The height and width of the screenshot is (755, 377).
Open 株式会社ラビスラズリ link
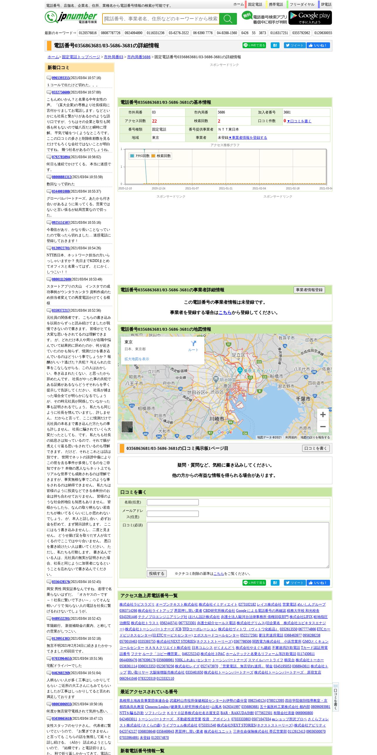pos(137,604)
